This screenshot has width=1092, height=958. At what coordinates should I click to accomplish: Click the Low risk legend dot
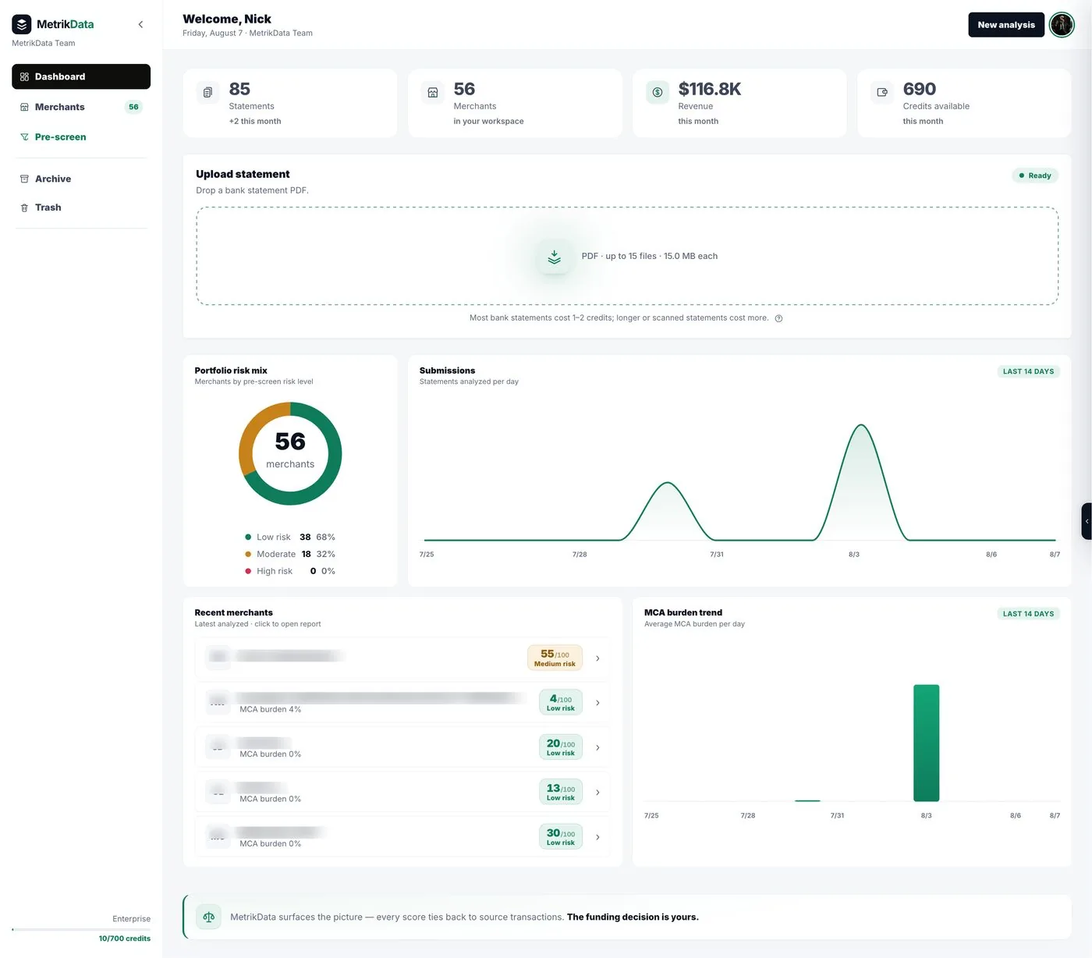pos(248,538)
